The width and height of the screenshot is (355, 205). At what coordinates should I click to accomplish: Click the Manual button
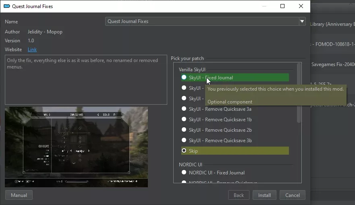coord(19,195)
